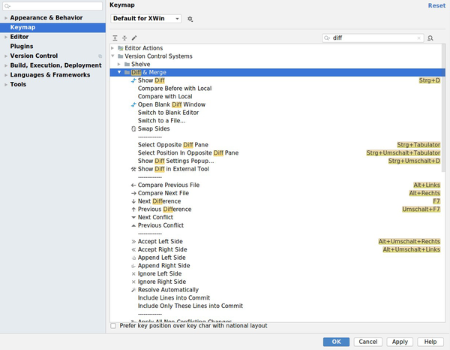Select Keymap in the settings sidebar
Image resolution: width=450 pixels, height=350 pixels.
tap(52, 27)
